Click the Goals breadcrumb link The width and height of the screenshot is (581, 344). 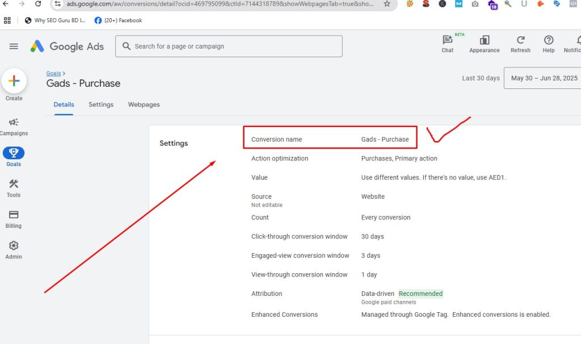pos(54,73)
